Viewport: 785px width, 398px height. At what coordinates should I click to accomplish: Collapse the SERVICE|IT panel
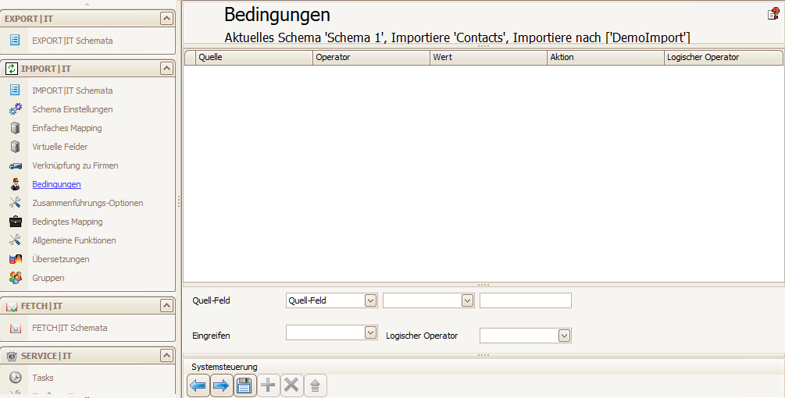pyautogui.click(x=166, y=356)
